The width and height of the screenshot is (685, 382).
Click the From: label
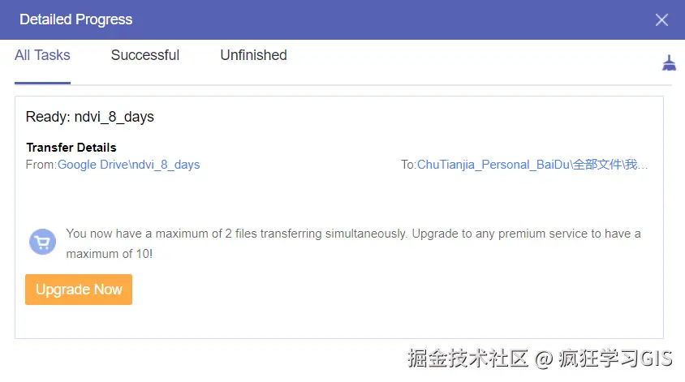pos(41,165)
